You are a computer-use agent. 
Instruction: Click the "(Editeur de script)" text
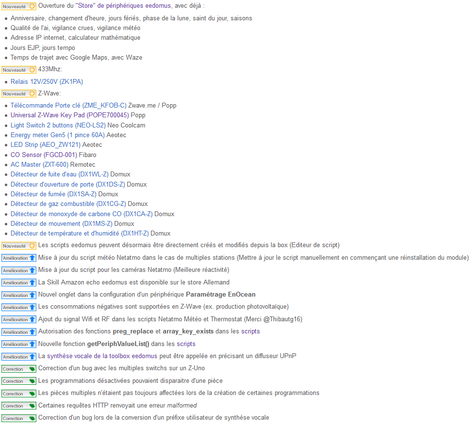tap(314, 245)
